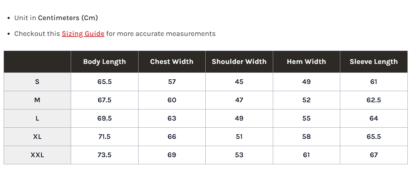The height and width of the screenshot is (169, 411).
Task: Click the XXL body length 73.5 cell
Action: tap(104, 155)
